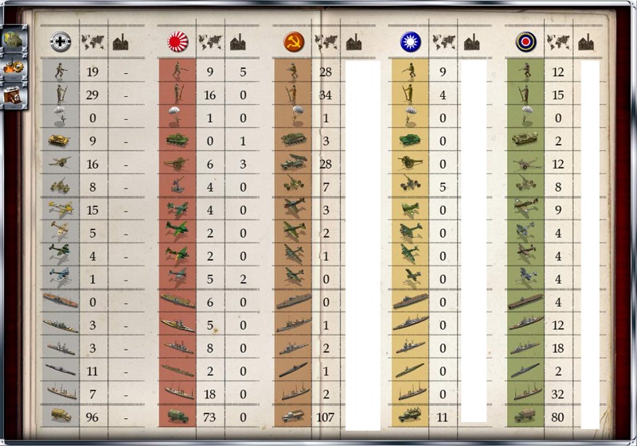Select the Chinese truck unit icon
637x446 pixels.
tap(409, 415)
